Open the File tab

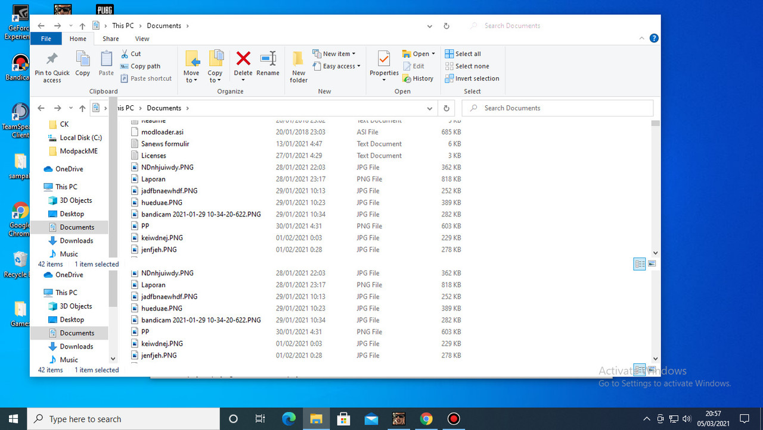click(46, 39)
